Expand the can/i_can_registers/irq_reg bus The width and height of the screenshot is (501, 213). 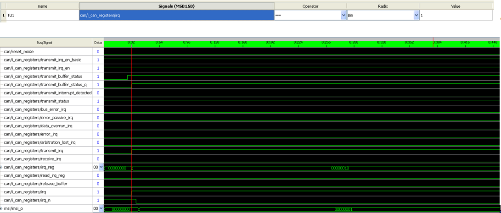pos(1,167)
